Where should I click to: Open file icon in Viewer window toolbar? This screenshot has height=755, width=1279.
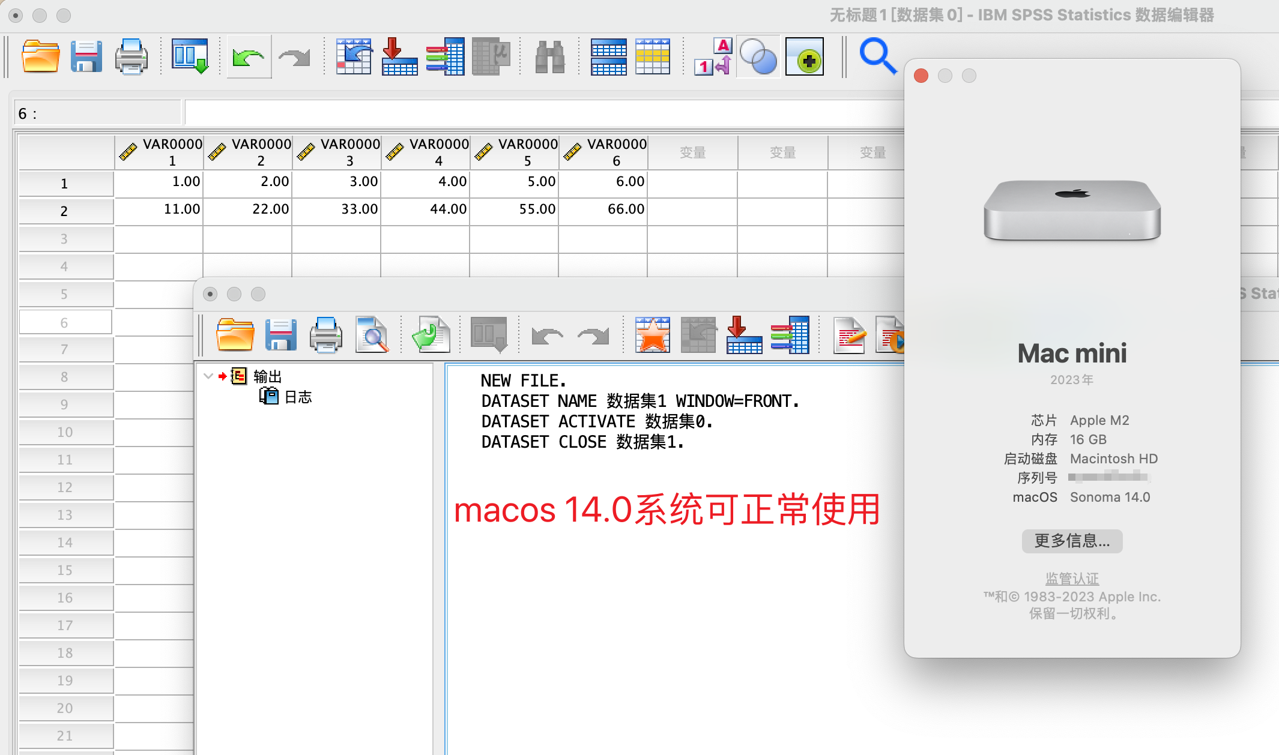(x=235, y=334)
